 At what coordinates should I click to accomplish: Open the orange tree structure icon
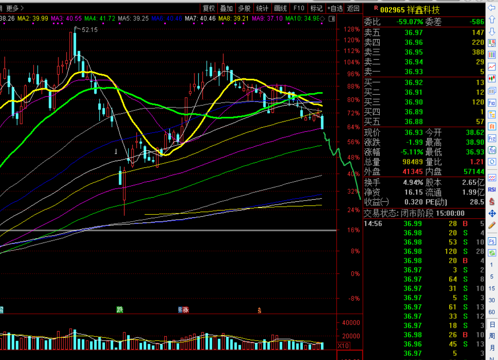(491, 115)
